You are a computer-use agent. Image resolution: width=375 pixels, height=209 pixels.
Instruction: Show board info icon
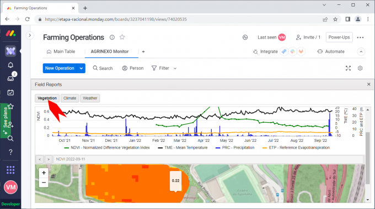click(112, 37)
